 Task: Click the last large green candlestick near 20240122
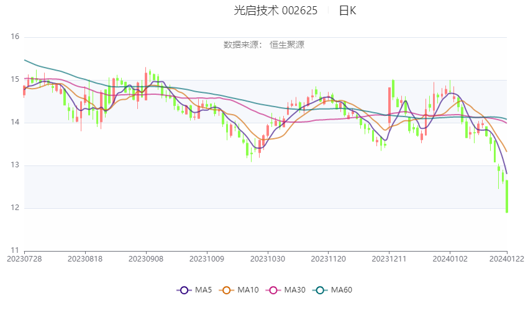click(507, 196)
